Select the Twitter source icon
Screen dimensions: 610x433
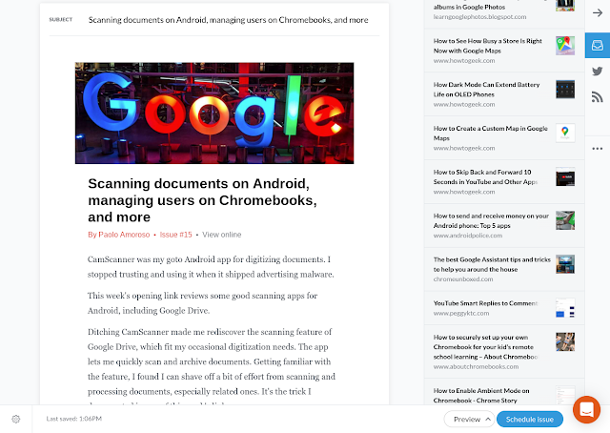[x=598, y=71]
